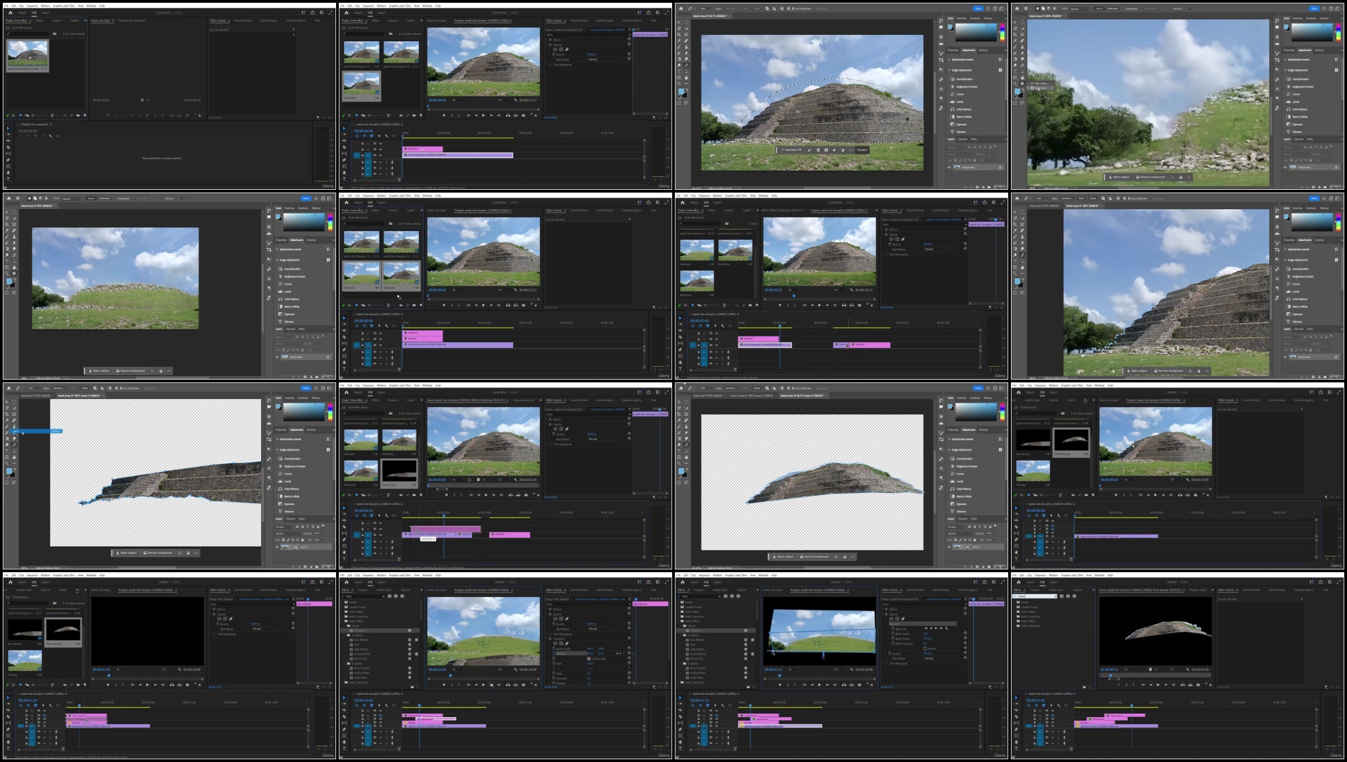Click the Hue/Saturation adjustment in the Generative Fill Photoshop window

pos(962,79)
